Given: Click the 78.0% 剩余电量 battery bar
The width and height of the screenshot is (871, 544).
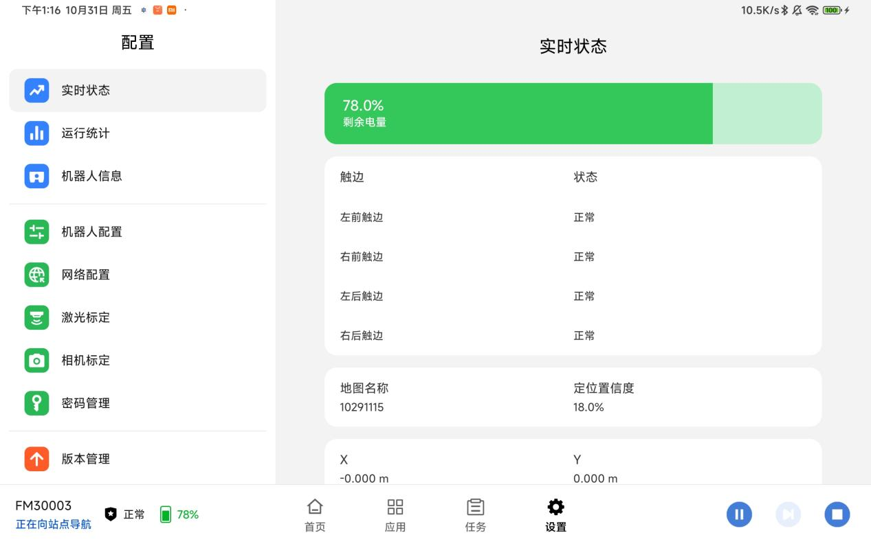Looking at the screenshot, I should coord(573,113).
